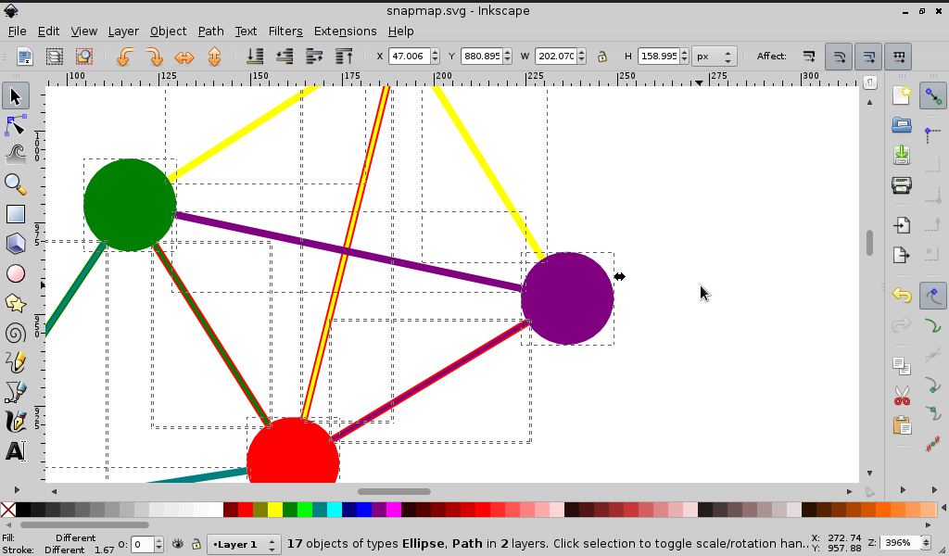Screen dimensions: 949x556
Task: Select the Spiral tool
Action: (15, 333)
